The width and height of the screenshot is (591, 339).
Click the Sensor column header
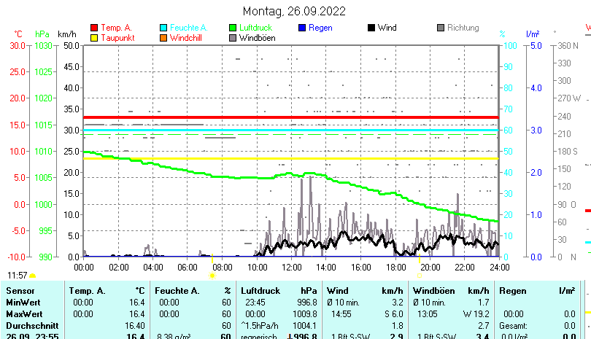(20, 291)
